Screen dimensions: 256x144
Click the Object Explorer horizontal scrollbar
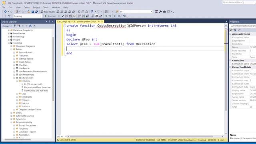[x=18, y=140]
